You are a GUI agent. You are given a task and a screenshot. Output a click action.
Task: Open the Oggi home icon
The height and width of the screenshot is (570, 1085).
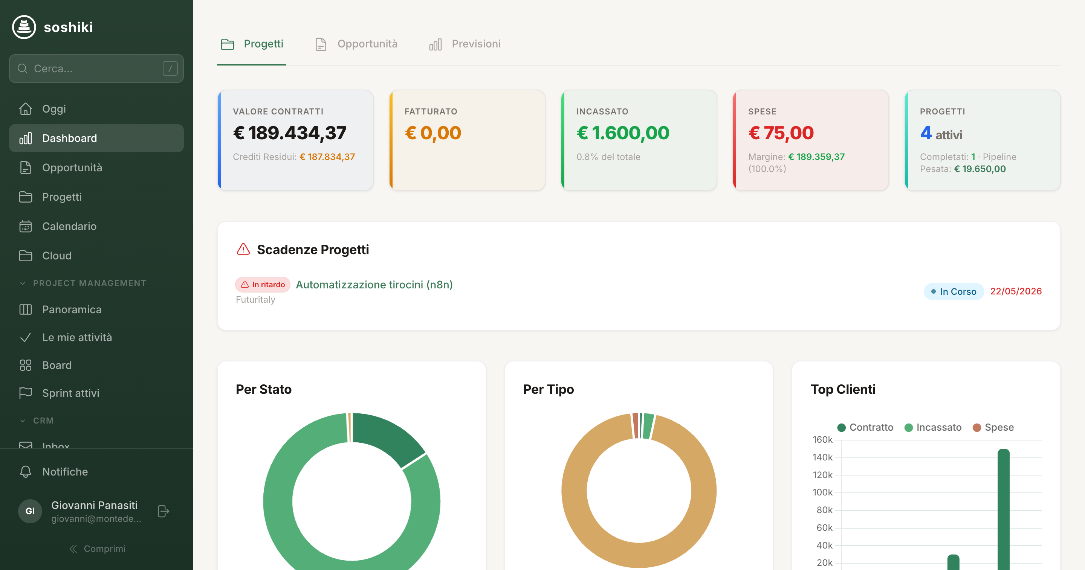26,108
